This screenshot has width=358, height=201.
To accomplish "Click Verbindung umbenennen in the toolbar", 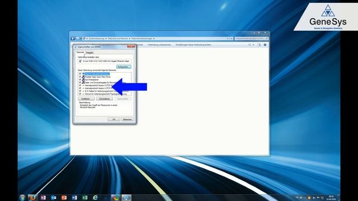I will click(x=159, y=45).
